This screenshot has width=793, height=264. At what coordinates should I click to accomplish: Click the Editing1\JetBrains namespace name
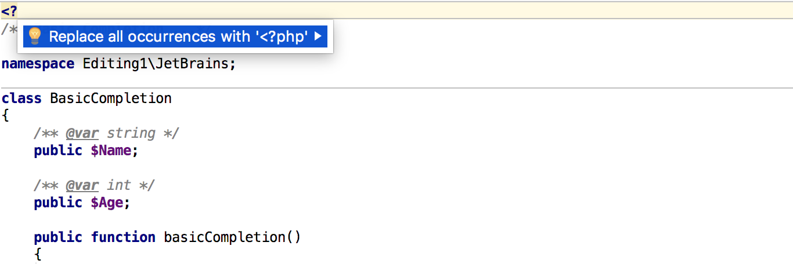[x=157, y=64]
